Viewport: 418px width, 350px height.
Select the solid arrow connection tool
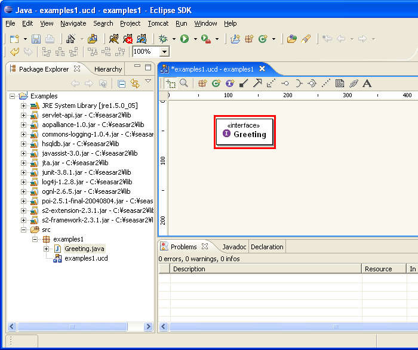point(257,83)
